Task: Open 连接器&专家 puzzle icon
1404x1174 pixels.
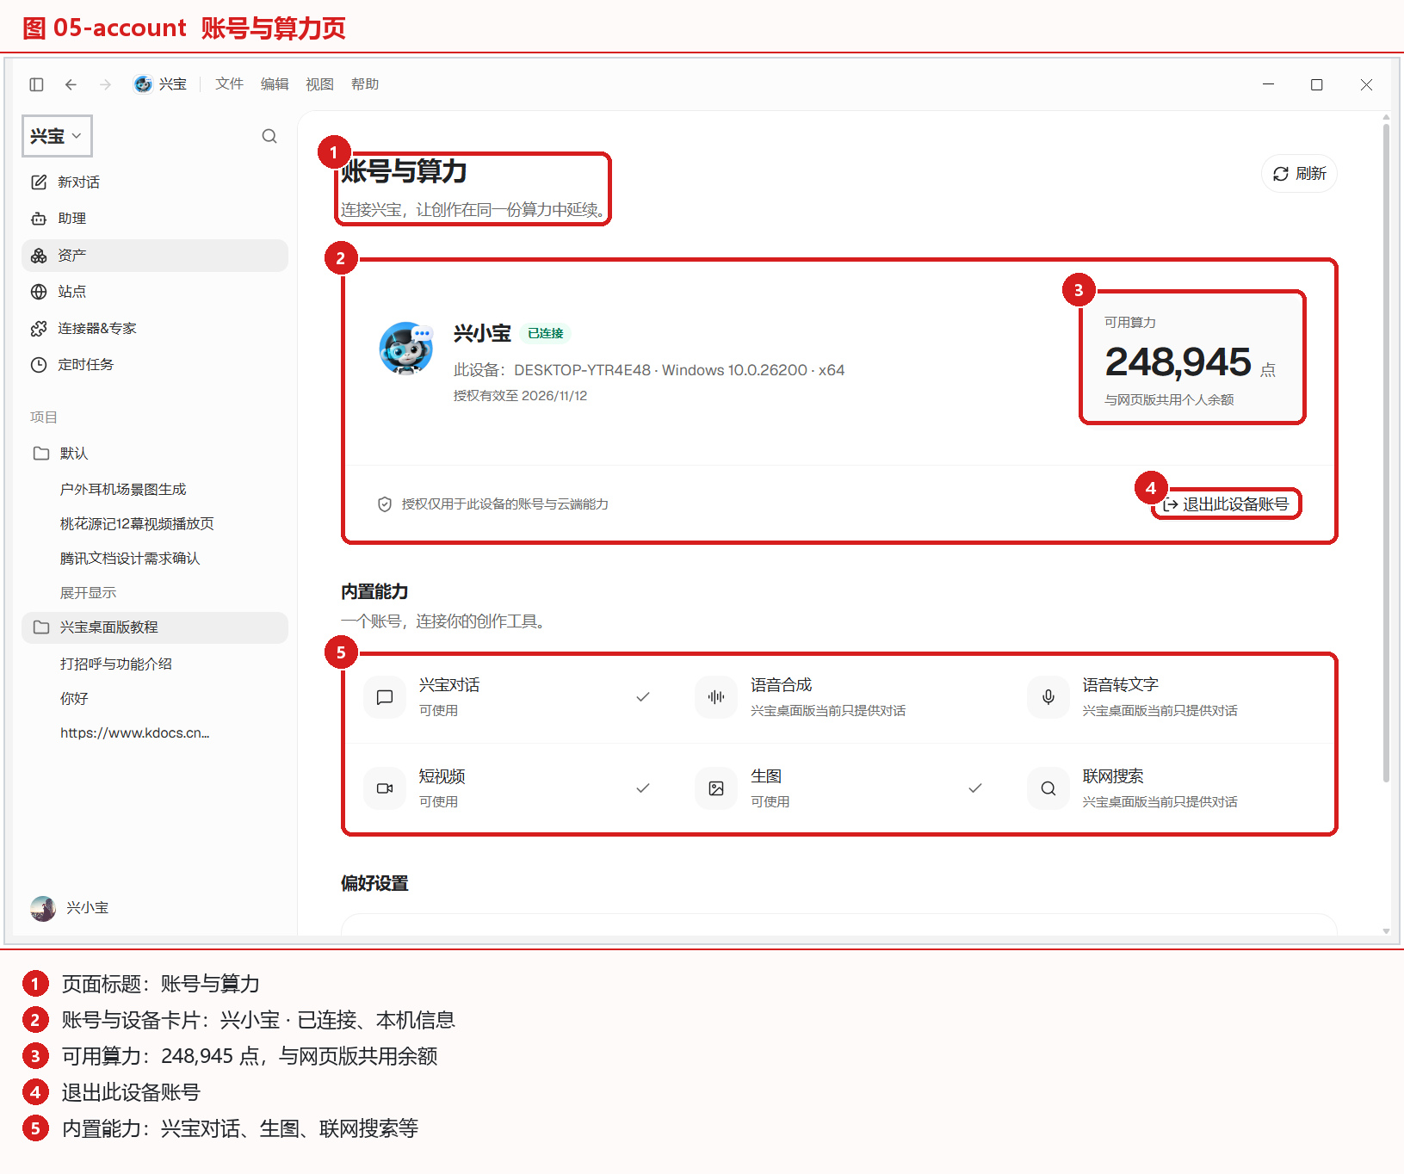Action: click(x=39, y=329)
